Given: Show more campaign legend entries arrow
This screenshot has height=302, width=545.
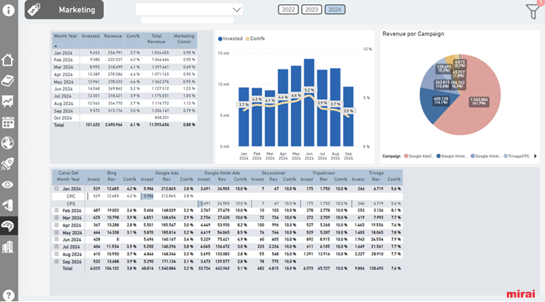Looking at the screenshot, I should [535, 156].
